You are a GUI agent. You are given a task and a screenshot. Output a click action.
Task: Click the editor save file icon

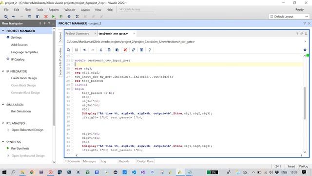(77, 50)
